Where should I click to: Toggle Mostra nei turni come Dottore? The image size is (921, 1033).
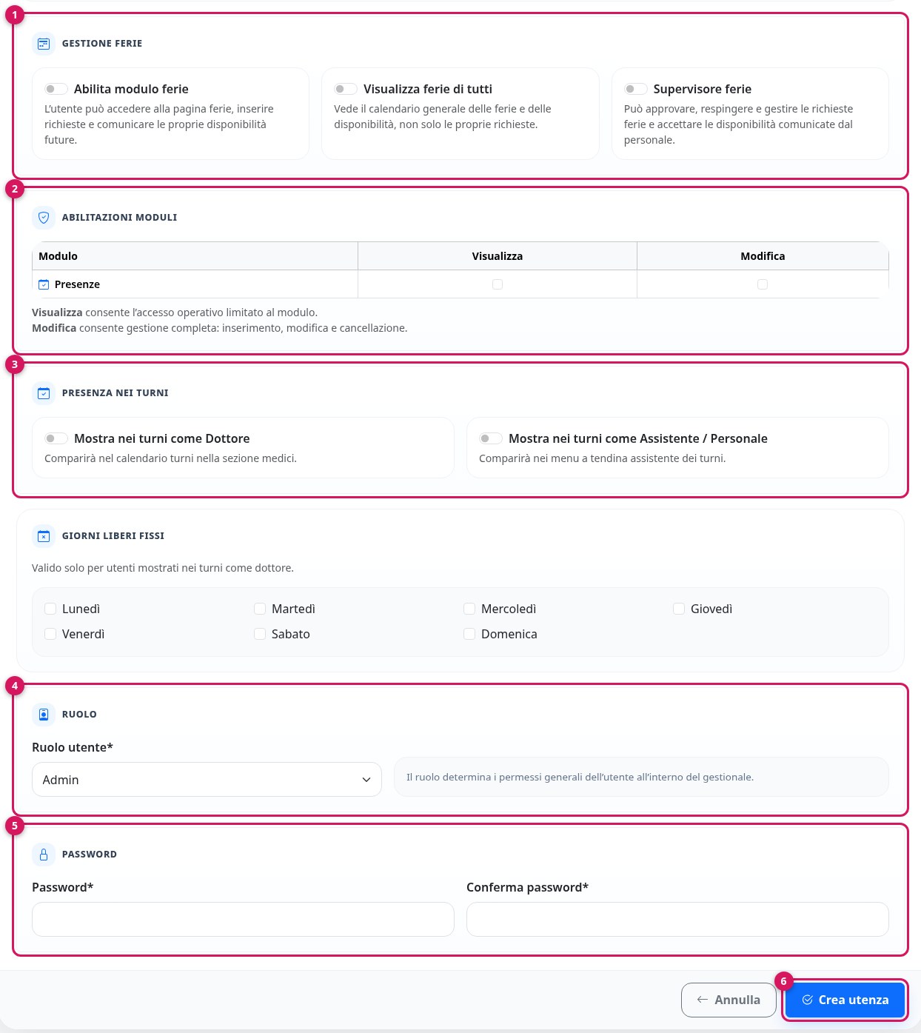[x=56, y=438]
